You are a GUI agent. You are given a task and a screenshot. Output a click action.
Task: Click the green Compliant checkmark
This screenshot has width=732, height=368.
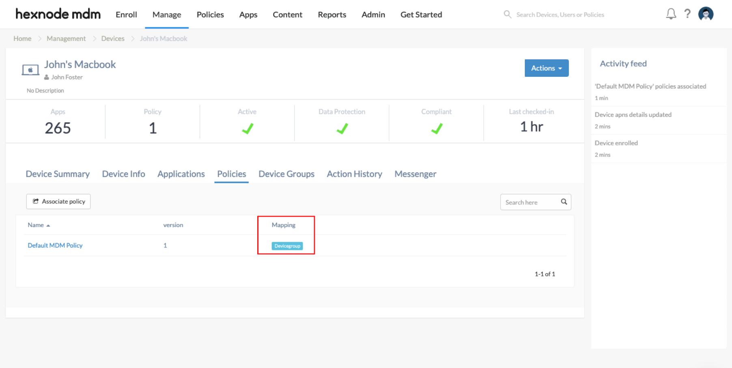(436, 129)
